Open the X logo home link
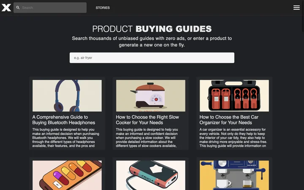304x190 pixels. coord(6,8)
